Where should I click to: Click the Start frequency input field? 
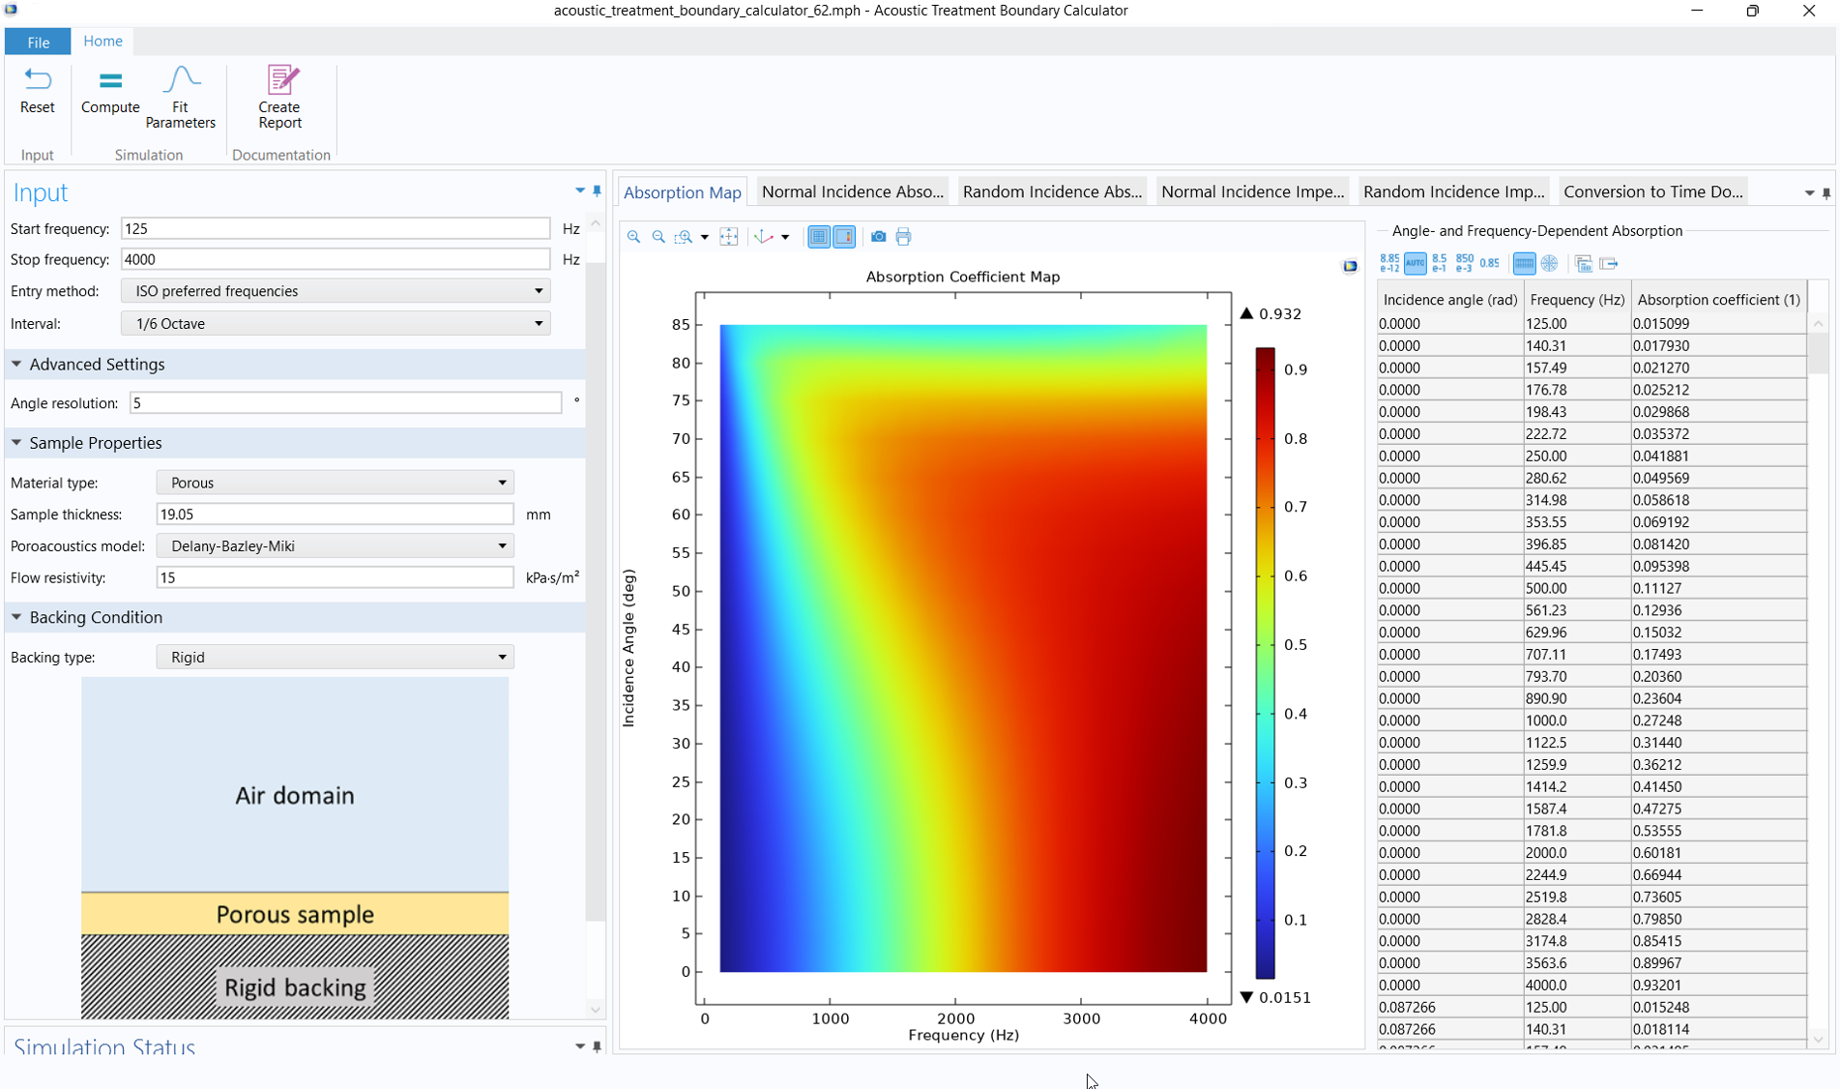pyautogui.click(x=336, y=229)
